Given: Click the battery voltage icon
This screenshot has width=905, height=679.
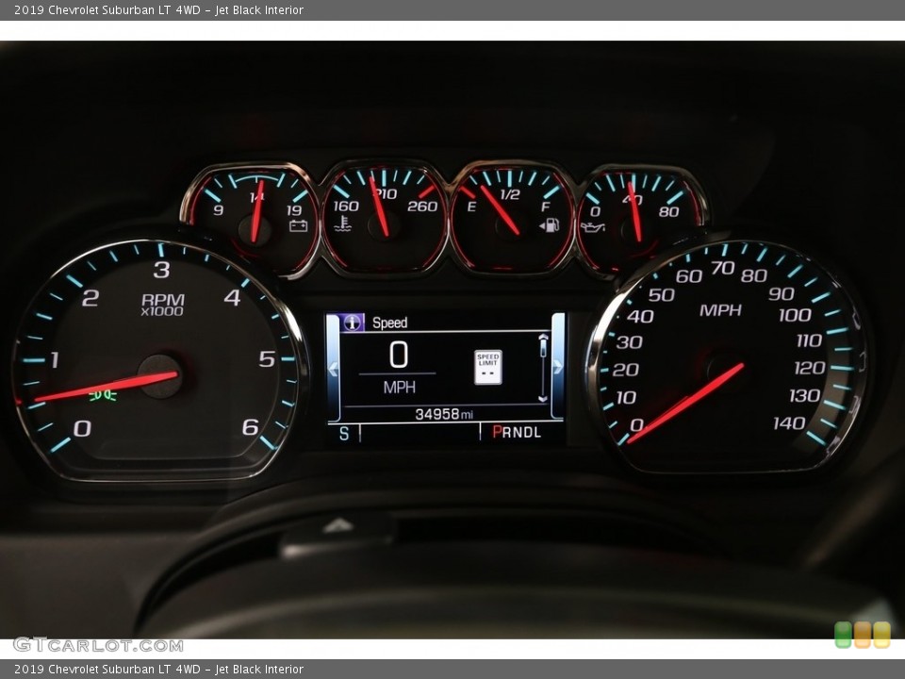Looking at the screenshot, I should coord(299,225).
